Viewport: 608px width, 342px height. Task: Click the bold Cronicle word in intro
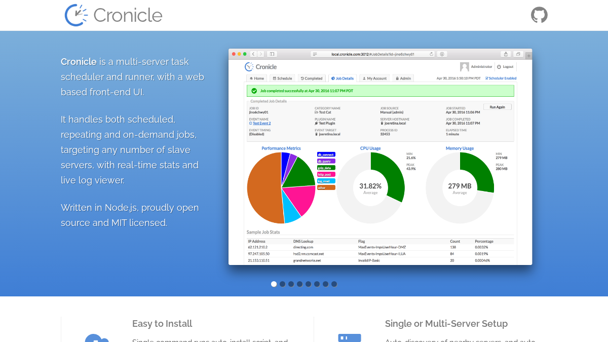pyautogui.click(x=79, y=62)
